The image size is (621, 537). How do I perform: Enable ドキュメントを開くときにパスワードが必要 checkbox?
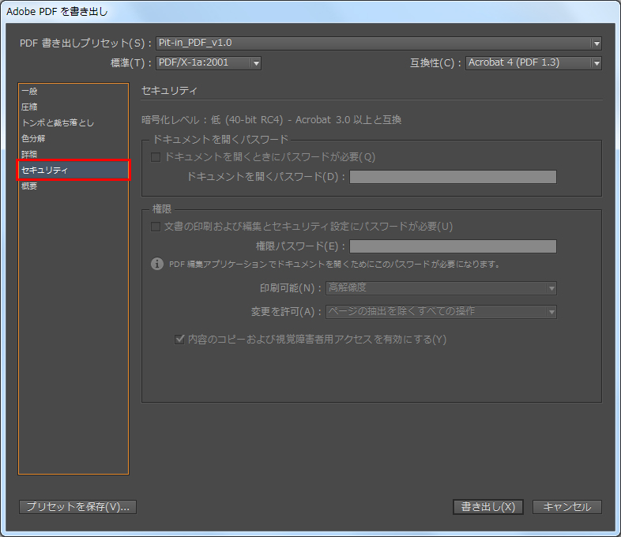point(156,157)
